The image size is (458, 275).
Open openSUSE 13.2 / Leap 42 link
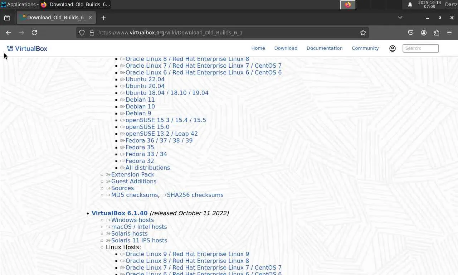point(161,134)
